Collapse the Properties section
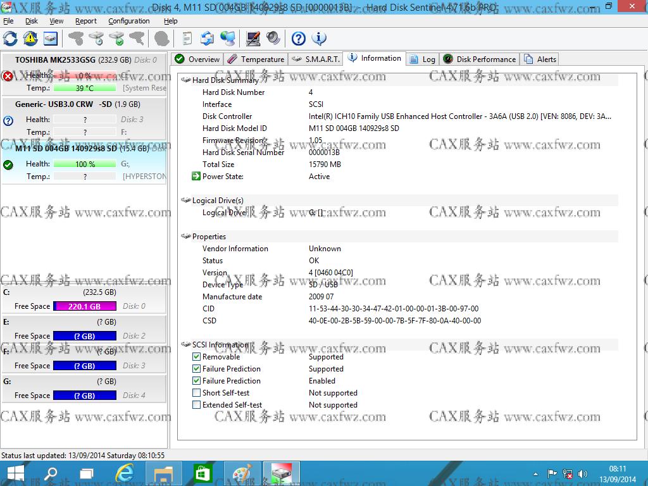 click(x=186, y=237)
